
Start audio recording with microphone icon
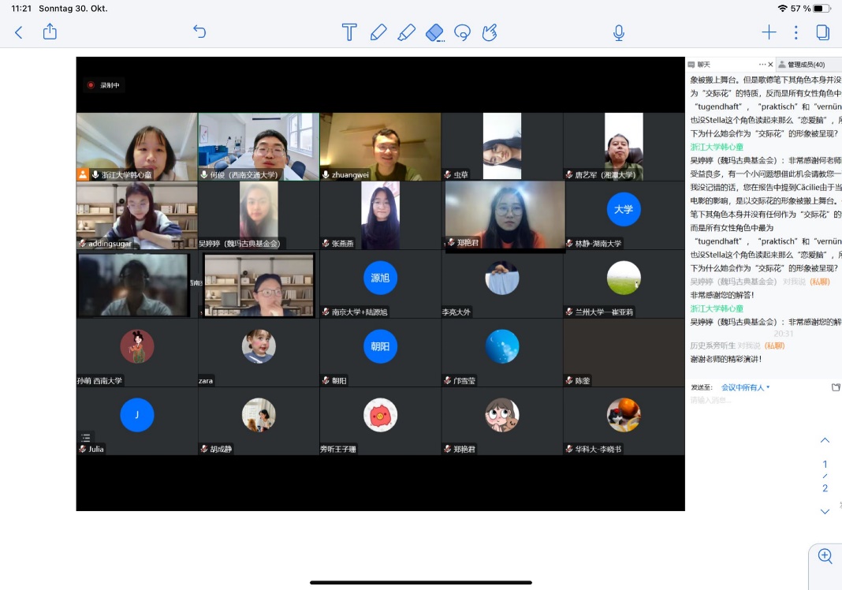[x=619, y=33]
